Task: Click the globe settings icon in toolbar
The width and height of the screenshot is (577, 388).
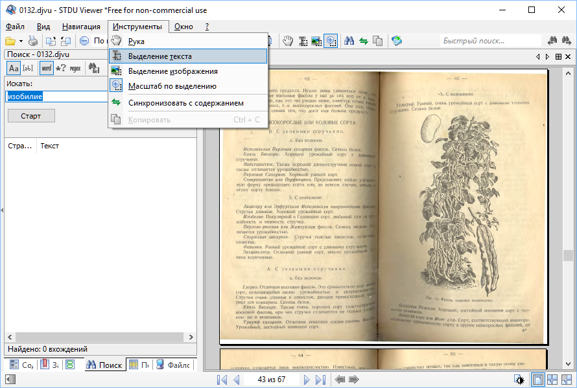Action: pyautogui.click(x=396, y=41)
